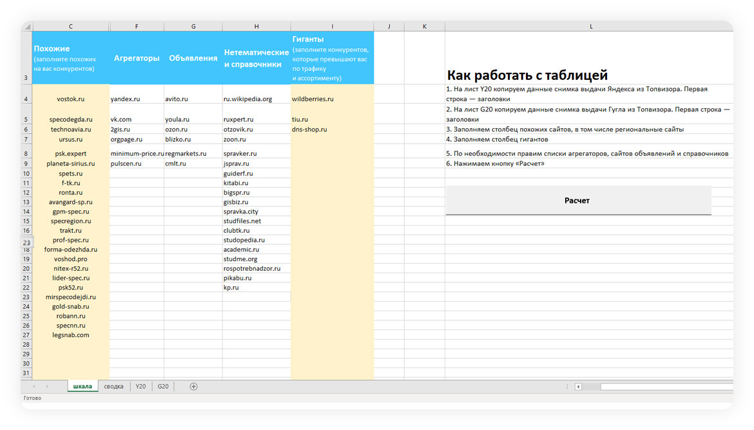The image size is (754, 430).
Task: Click the Расчет button
Action: pos(578,200)
